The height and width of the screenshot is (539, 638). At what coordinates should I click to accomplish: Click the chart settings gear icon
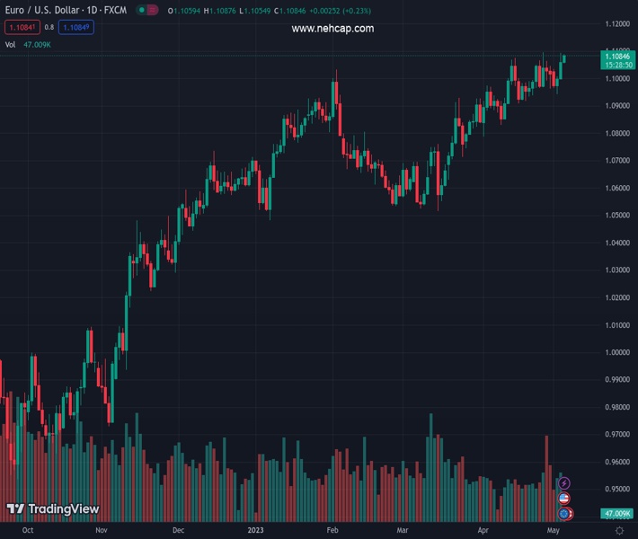coord(619,531)
